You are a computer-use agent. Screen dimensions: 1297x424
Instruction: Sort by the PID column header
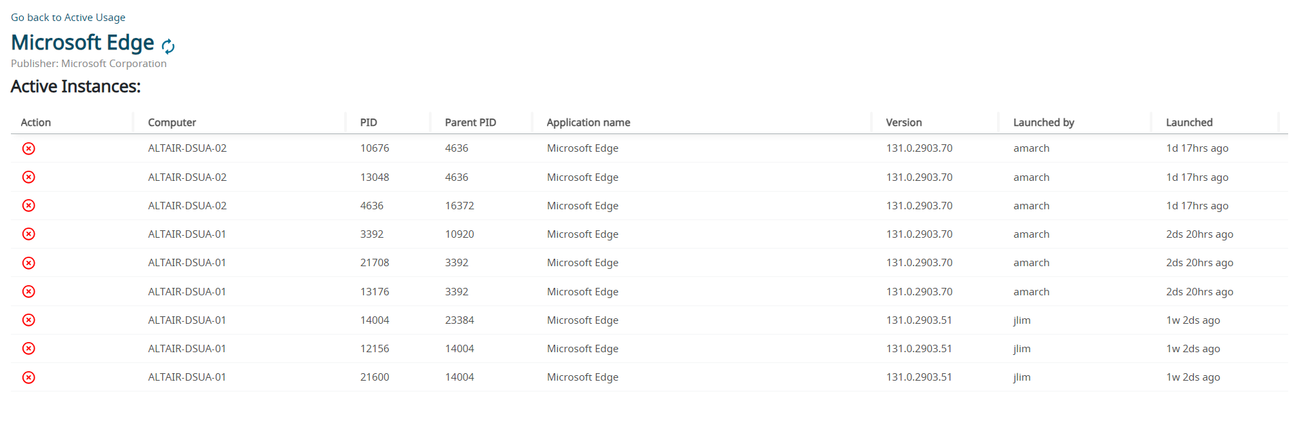pos(369,123)
